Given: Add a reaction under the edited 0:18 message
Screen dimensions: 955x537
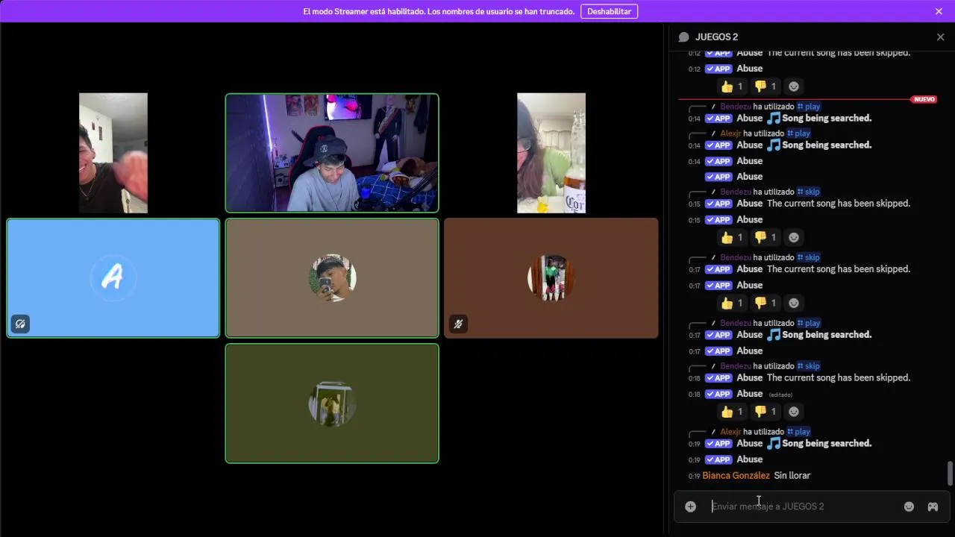Looking at the screenshot, I should [794, 412].
